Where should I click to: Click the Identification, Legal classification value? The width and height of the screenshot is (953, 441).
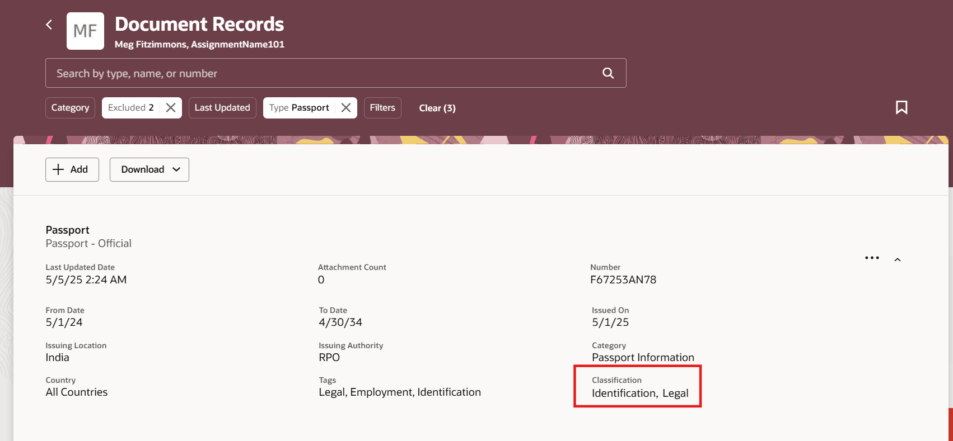pos(640,393)
